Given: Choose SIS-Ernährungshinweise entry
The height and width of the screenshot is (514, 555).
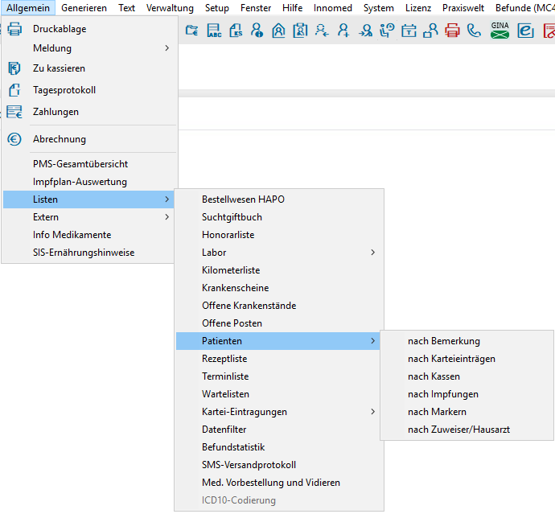Looking at the screenshot, I should click(88, 253).
